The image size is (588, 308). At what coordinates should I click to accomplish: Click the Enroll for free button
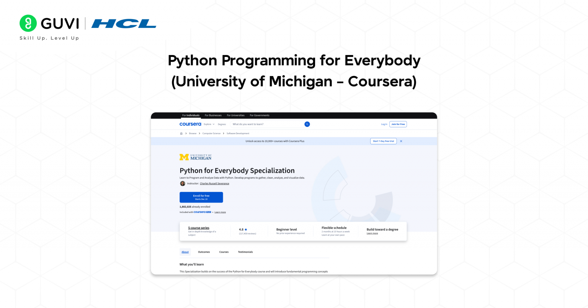(x=201, y=197)
